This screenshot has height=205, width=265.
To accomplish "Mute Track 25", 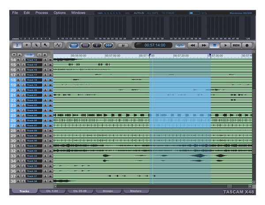I will click(50, 115).
